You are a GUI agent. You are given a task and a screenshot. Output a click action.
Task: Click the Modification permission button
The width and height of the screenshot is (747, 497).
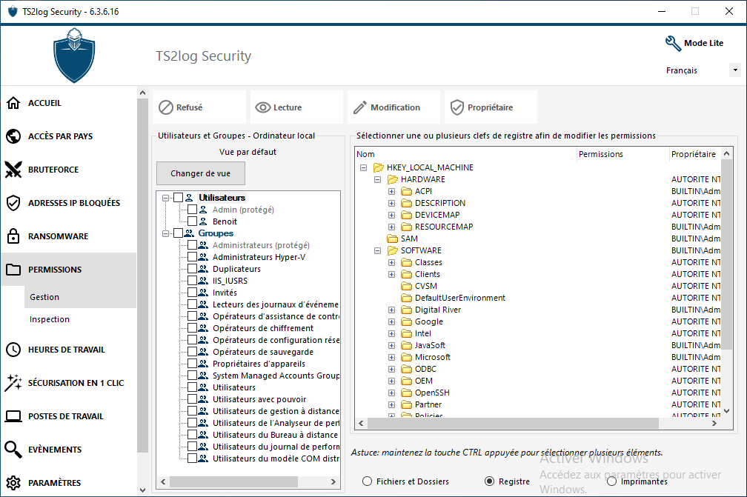pos(394,107)
